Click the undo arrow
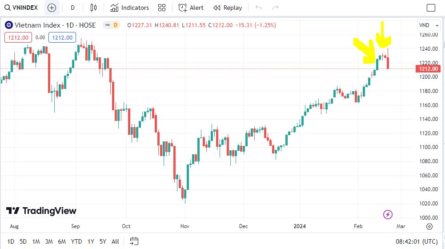Viewport: 445px width, 249px height. [x=259, y=8]
